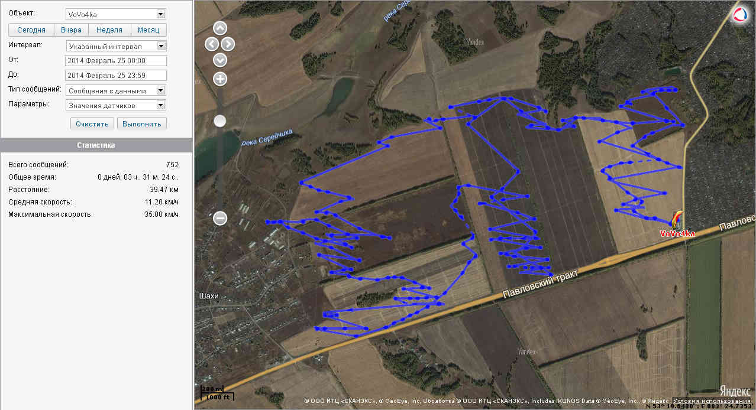This screenshot has height=410, width=756.
Task: Click the От date input field
Action: (x=116, y=60)
